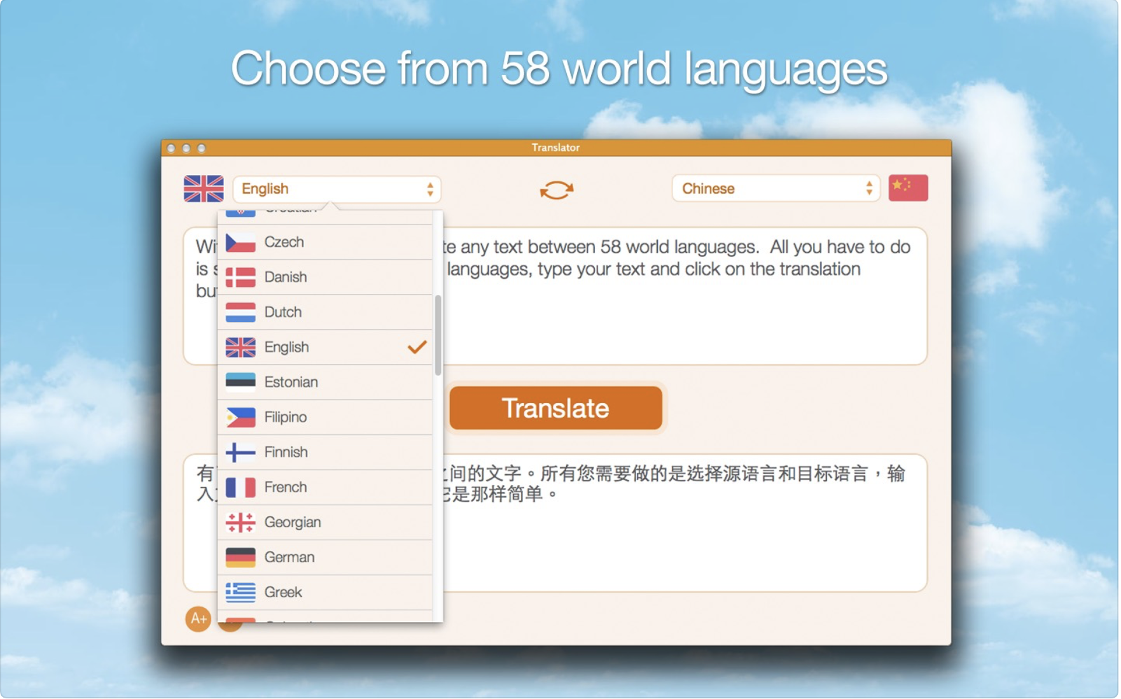Open the English source language dropdown
Viewport: 1121px width, 699px height.
pyautogui.click(x=337, y=189)
